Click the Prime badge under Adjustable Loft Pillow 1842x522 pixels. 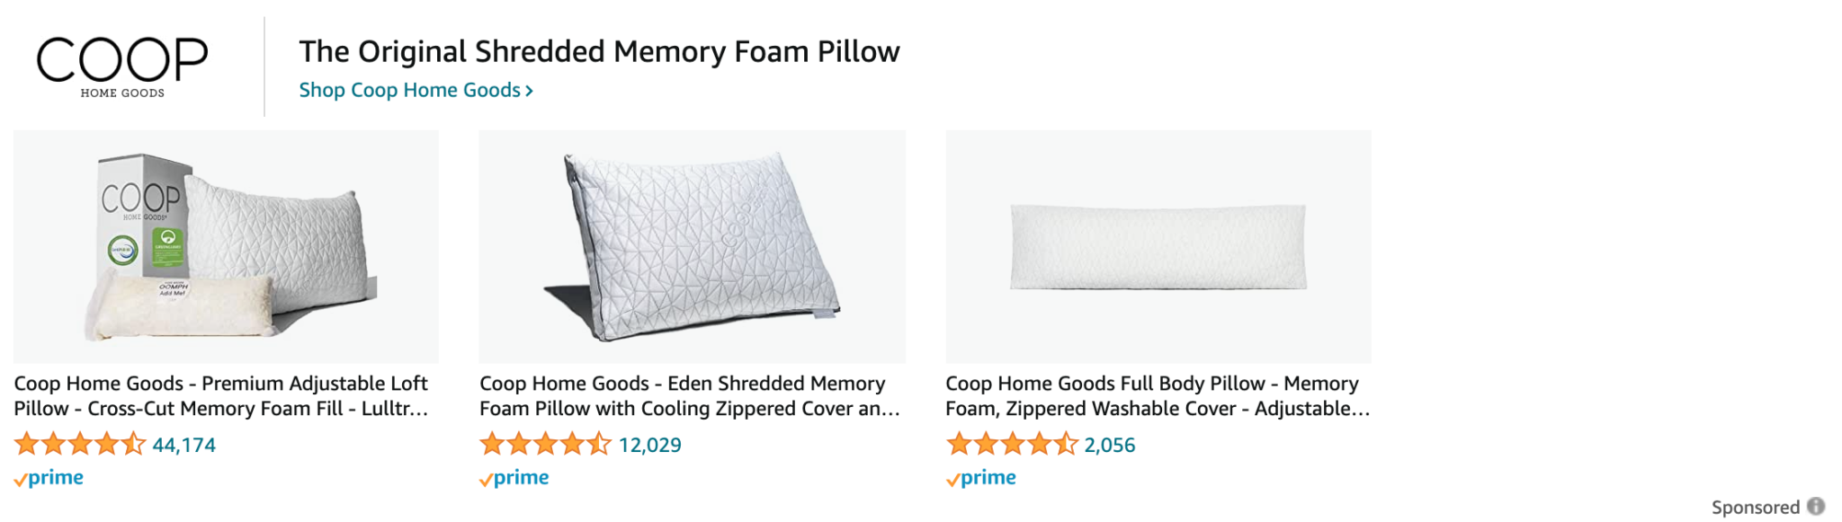49,478
